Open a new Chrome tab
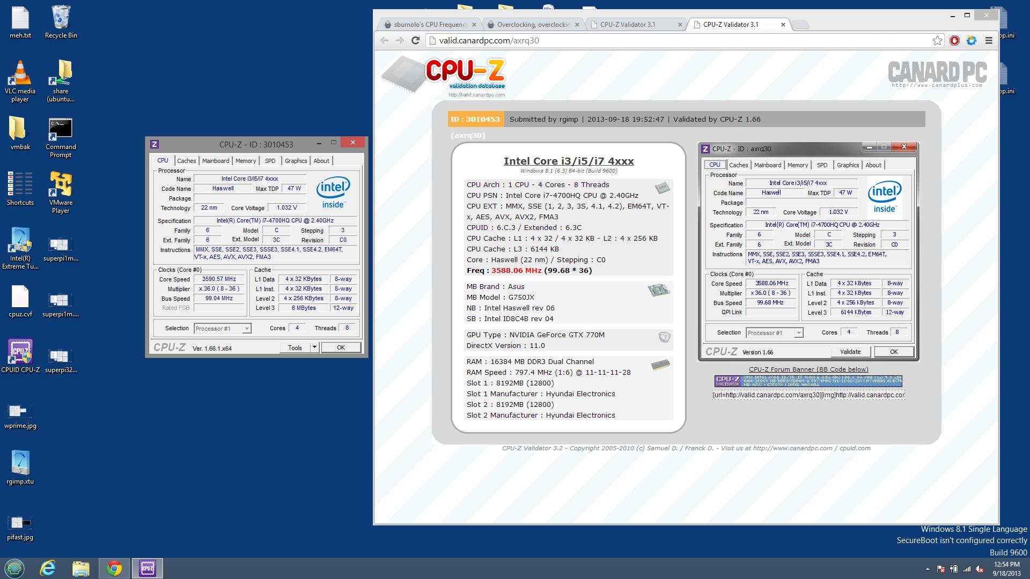Image resolution: width=1030 pixels, height=579 pixels. click(800, 25)
